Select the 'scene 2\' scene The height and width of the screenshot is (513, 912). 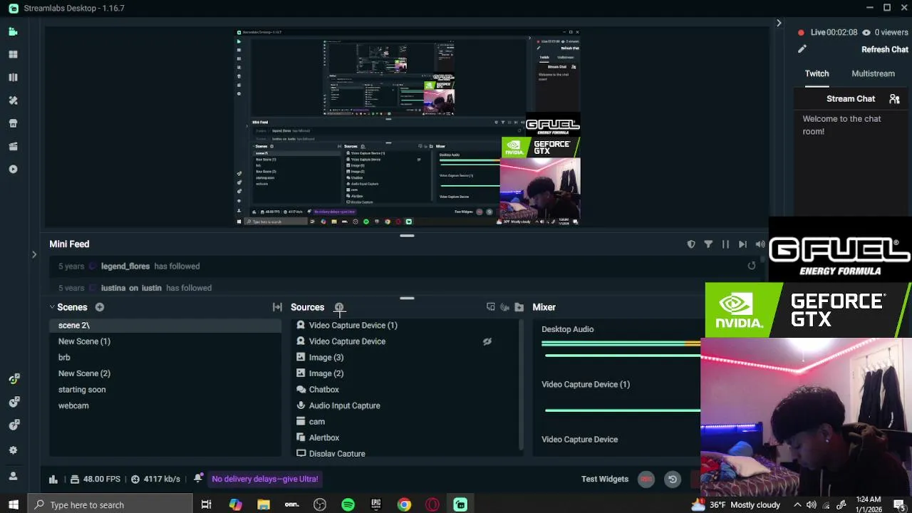pyautogui.click(x=165, y=325)
